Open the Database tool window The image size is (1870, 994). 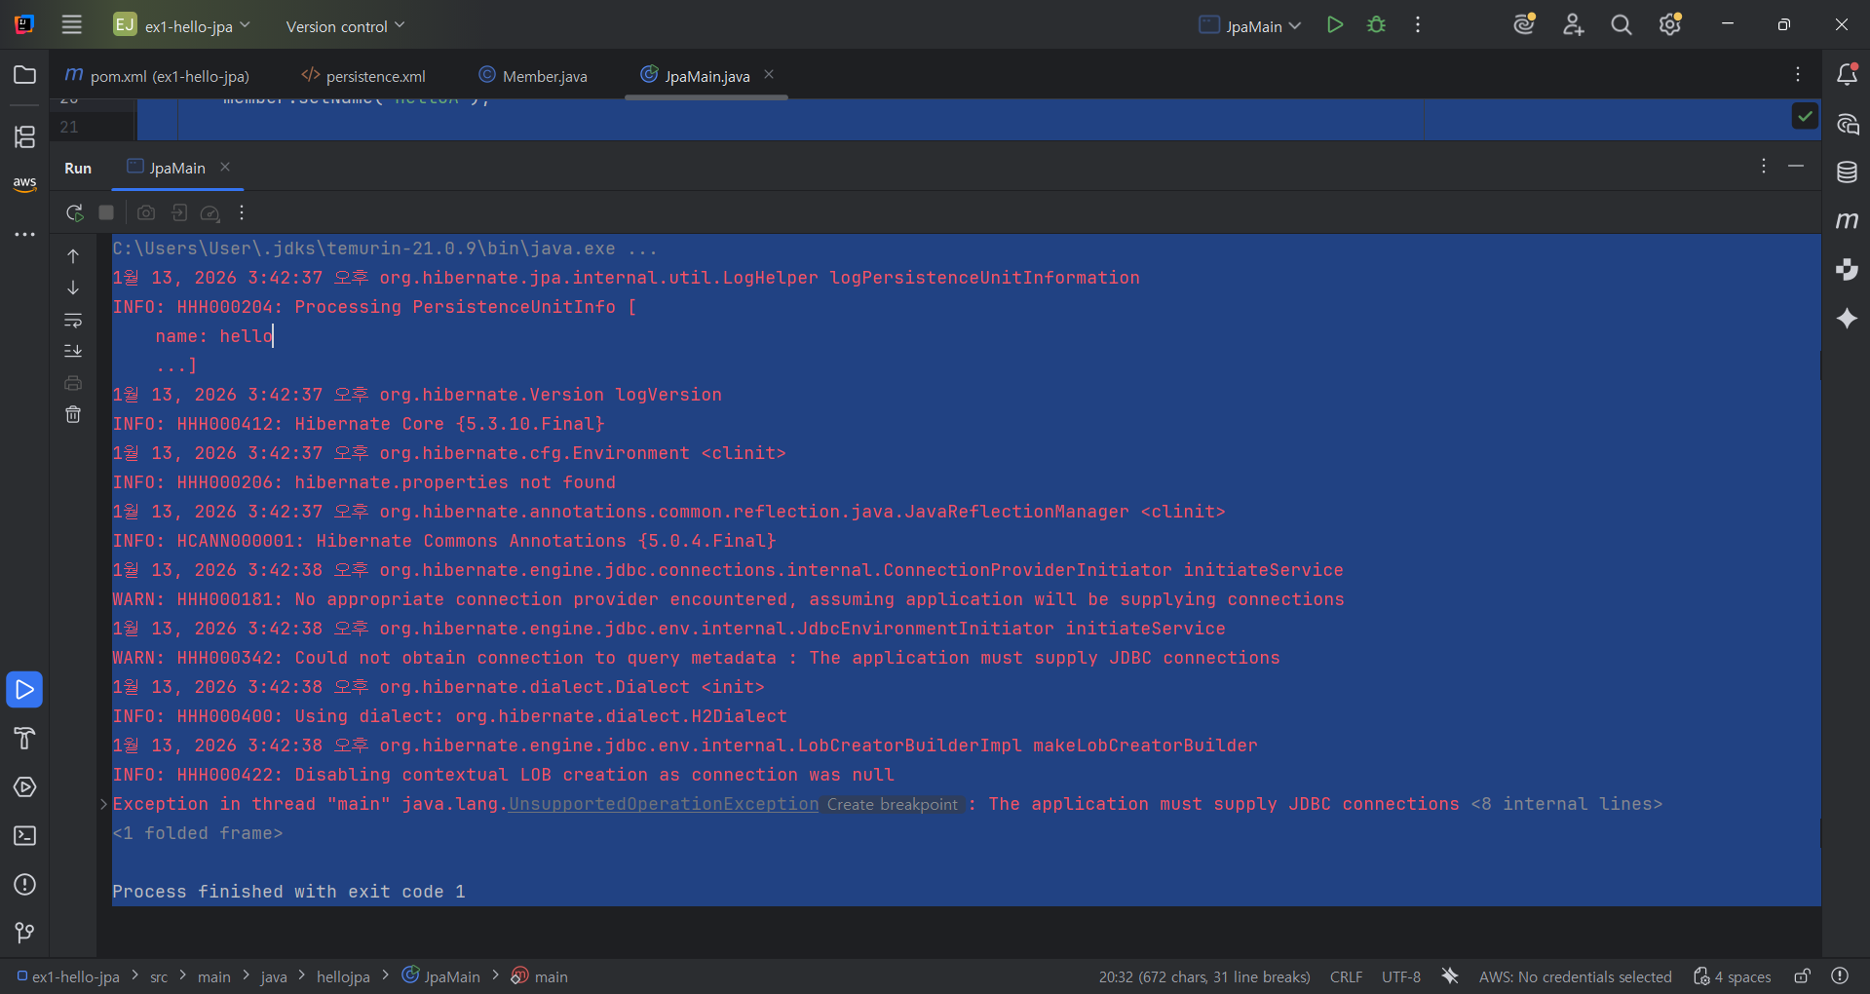[1847, 172]
